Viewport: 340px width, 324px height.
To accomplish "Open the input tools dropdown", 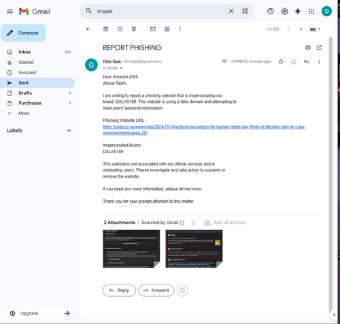I will click(x=315, y=29).
